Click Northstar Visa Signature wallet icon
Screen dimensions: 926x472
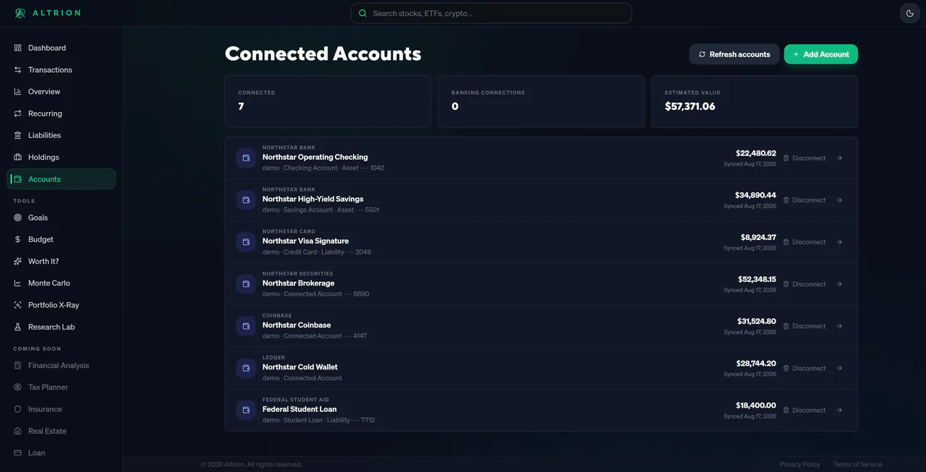(246, 241)
